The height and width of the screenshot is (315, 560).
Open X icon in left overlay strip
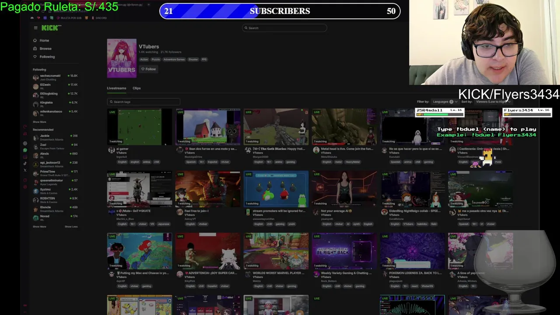click(25, 170)
